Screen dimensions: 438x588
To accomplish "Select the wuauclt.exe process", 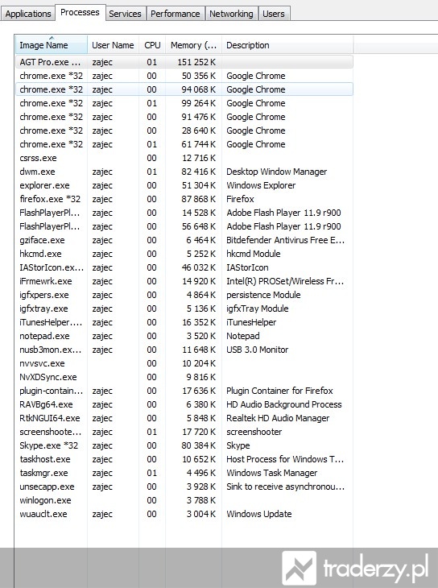I will click(x=184, y=514).
